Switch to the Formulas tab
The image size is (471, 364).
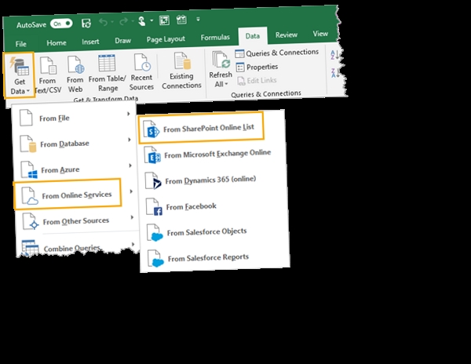tap(215, 37)
